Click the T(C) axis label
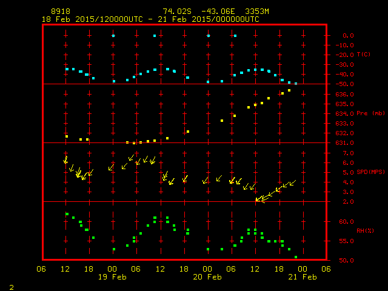388x291 pixels. [x=364, y=54]
